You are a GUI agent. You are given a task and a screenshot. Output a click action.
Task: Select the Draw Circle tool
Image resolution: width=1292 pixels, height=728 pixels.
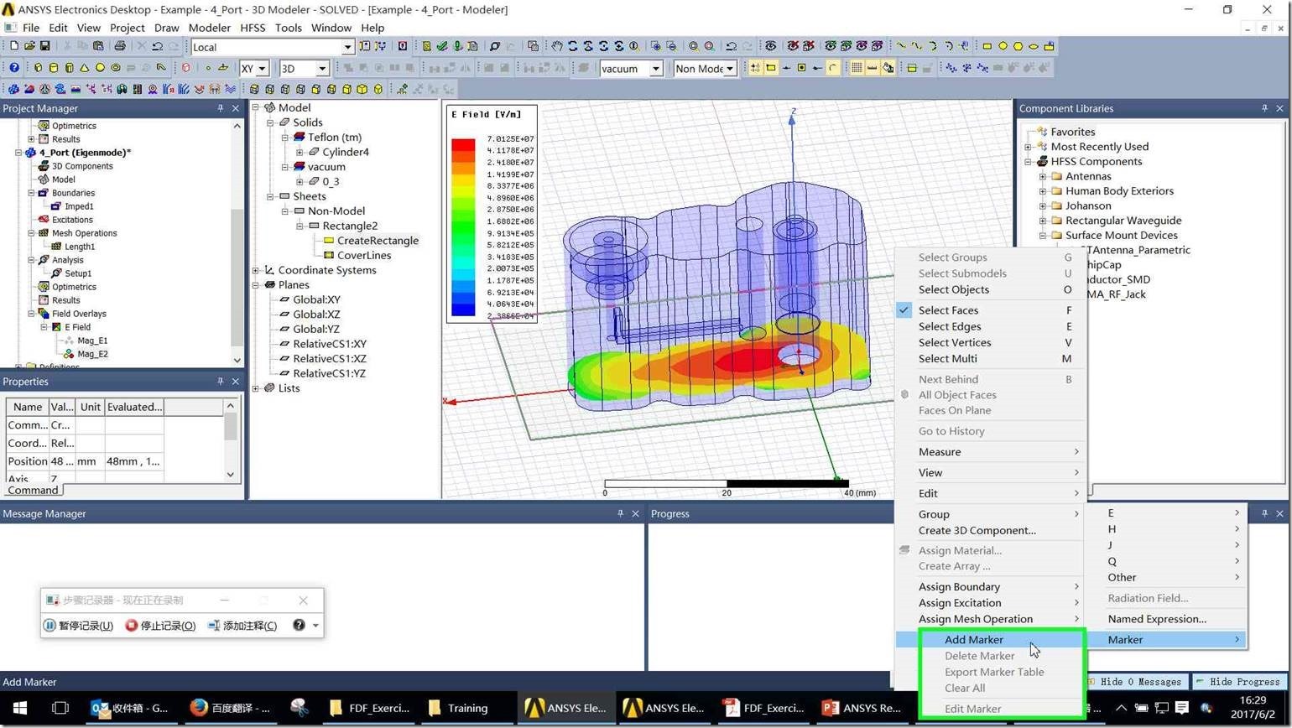(x=1003, y=46)
